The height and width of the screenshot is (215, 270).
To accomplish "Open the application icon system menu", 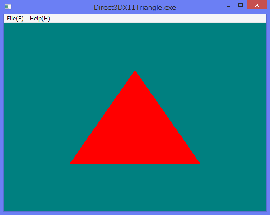I will point(8,7).
